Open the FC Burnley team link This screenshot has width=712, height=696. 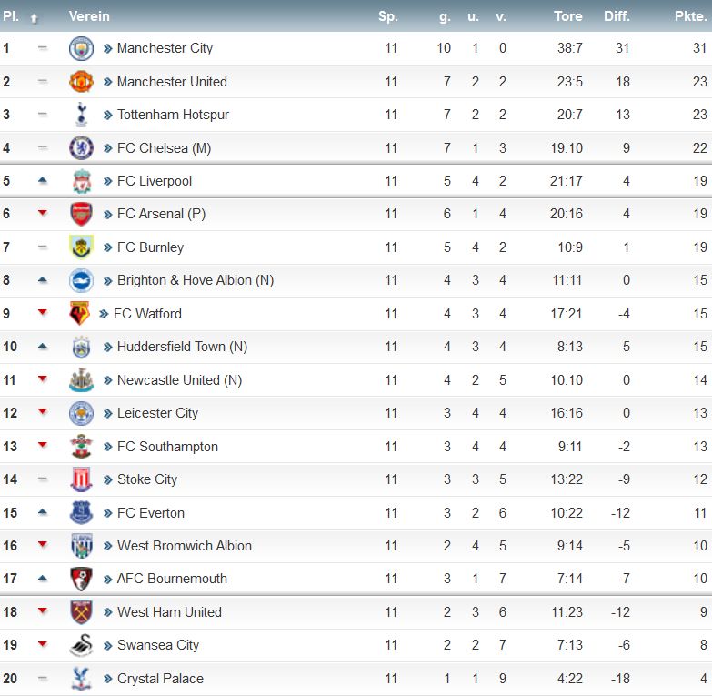(x=150, y=247)
